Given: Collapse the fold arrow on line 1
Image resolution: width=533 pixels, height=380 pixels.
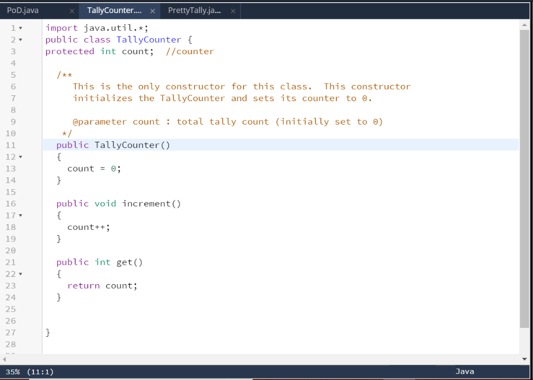Looking at the screenshot, I should pyautogui.click(x=19, y=28).
